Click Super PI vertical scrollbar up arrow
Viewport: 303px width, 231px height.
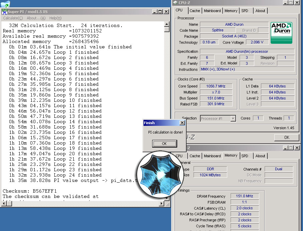pos(167,24)
